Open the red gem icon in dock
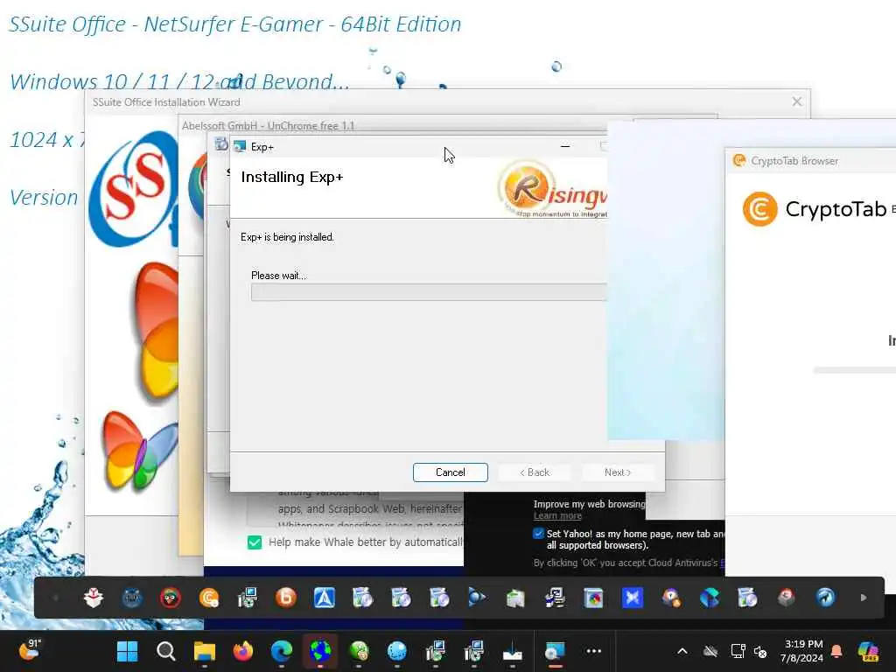Viewport: 896px width, 672px height. pos(787,598)
